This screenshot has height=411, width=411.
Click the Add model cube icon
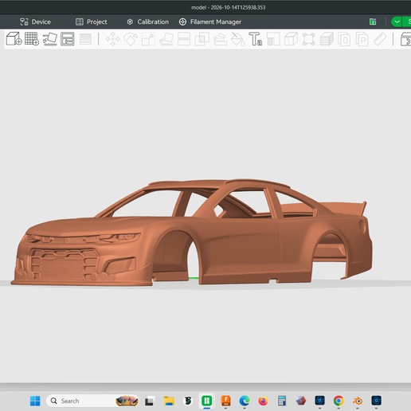tap(14, 39)
